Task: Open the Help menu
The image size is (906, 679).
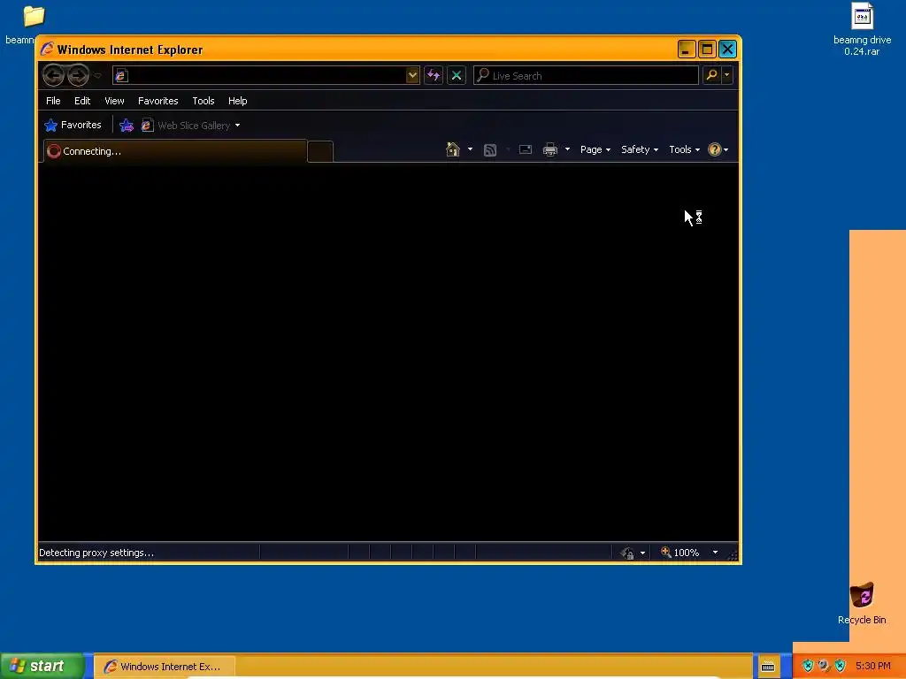Action: (237, 101)
